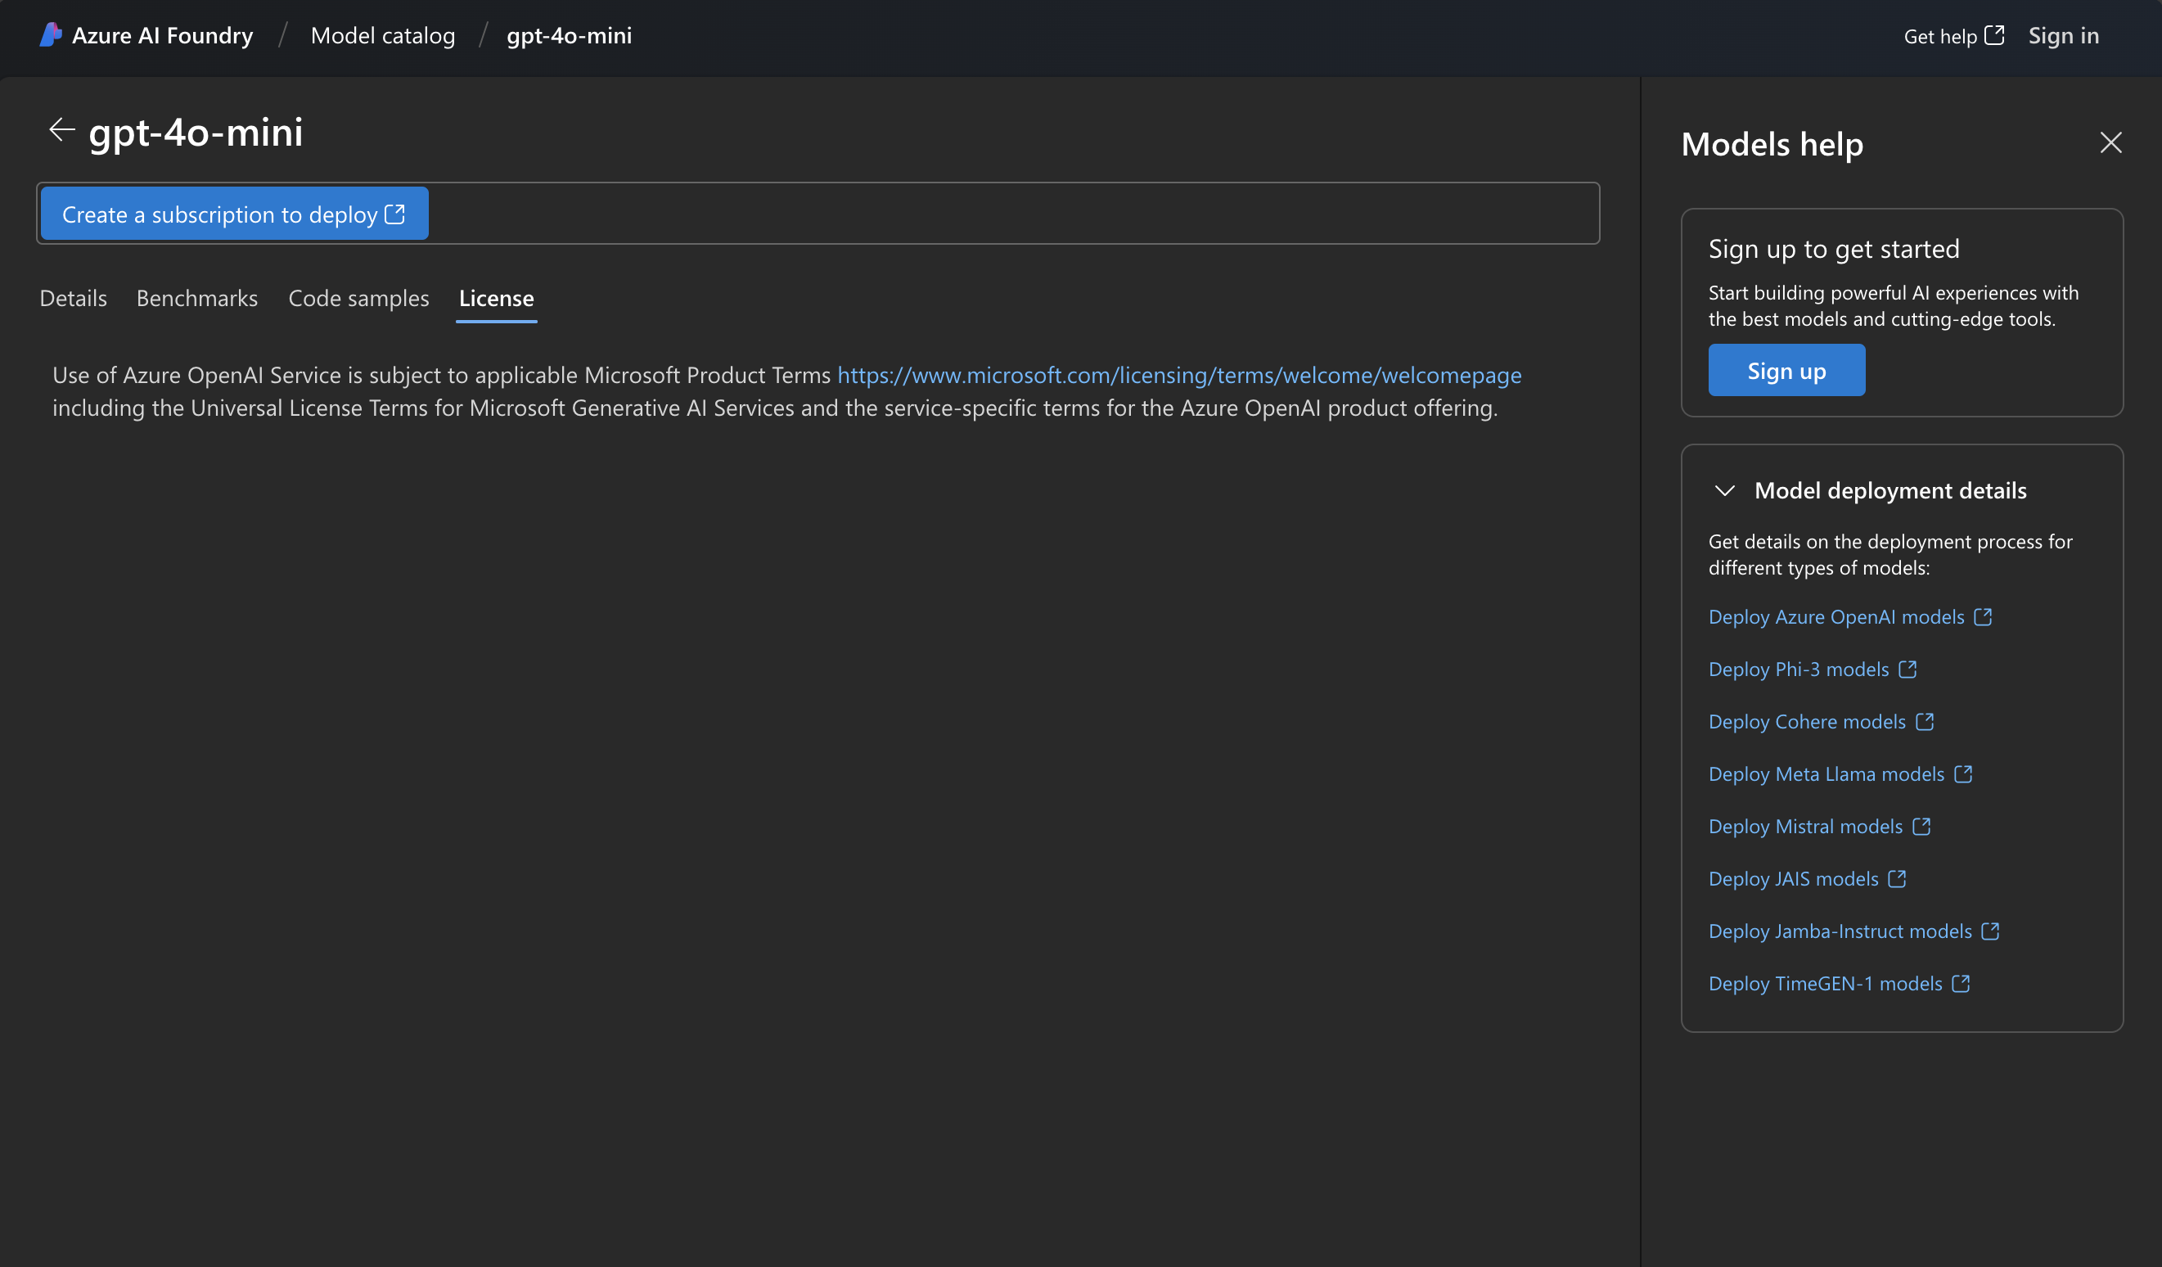Viewport: 2162px width, 1267px height.
Task: Click Sign up to get started heading
Action: [x=1833, y=249]
